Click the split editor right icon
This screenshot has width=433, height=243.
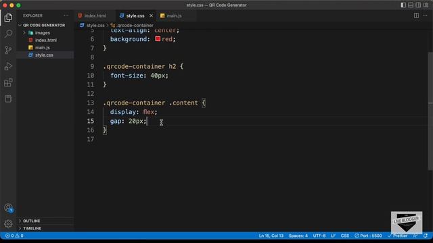pyautogui.click(x=416, y=16)
